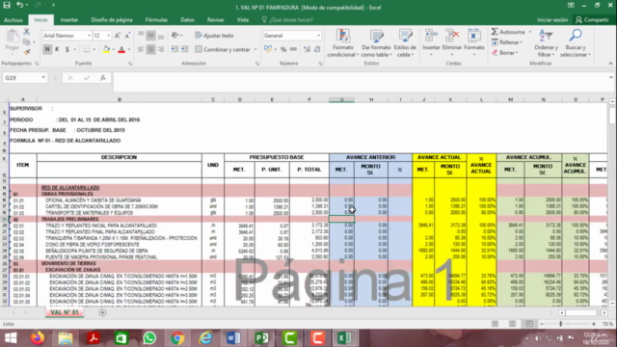Image resolution: width=617 pixels, height=347 pixels.
Task: Add a new sheet with plus button
Action: (102, 312)
